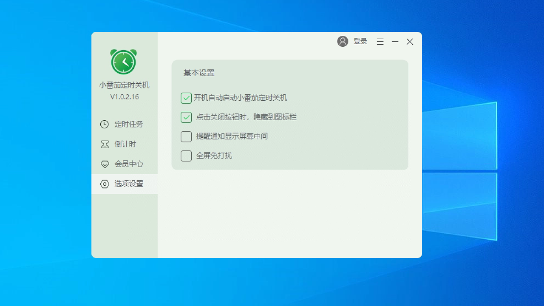
Task: Uncheck 点击关闭按钮时，隐藏到图标栏
Action: pos(186,117)
